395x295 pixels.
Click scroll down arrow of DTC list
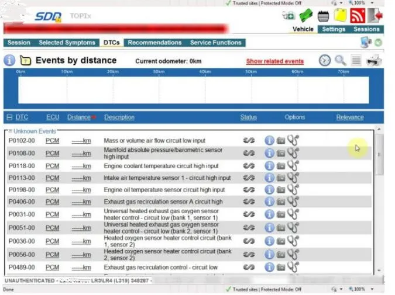pyautogui.click(x=379, y=270)
